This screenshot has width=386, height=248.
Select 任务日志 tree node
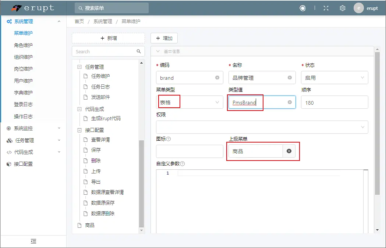pos(100,87)
